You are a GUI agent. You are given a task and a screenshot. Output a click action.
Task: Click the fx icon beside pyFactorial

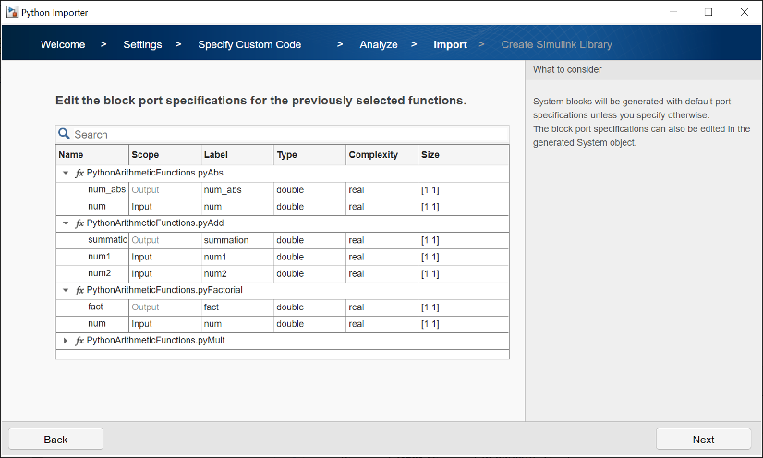(79, 290)
